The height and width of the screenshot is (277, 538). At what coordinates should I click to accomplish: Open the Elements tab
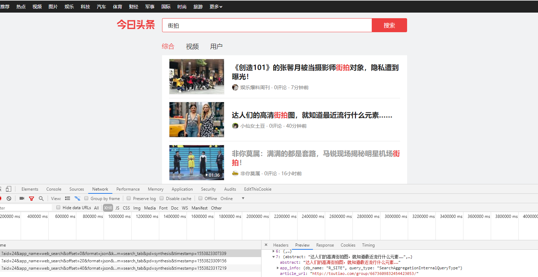point(30,189)
